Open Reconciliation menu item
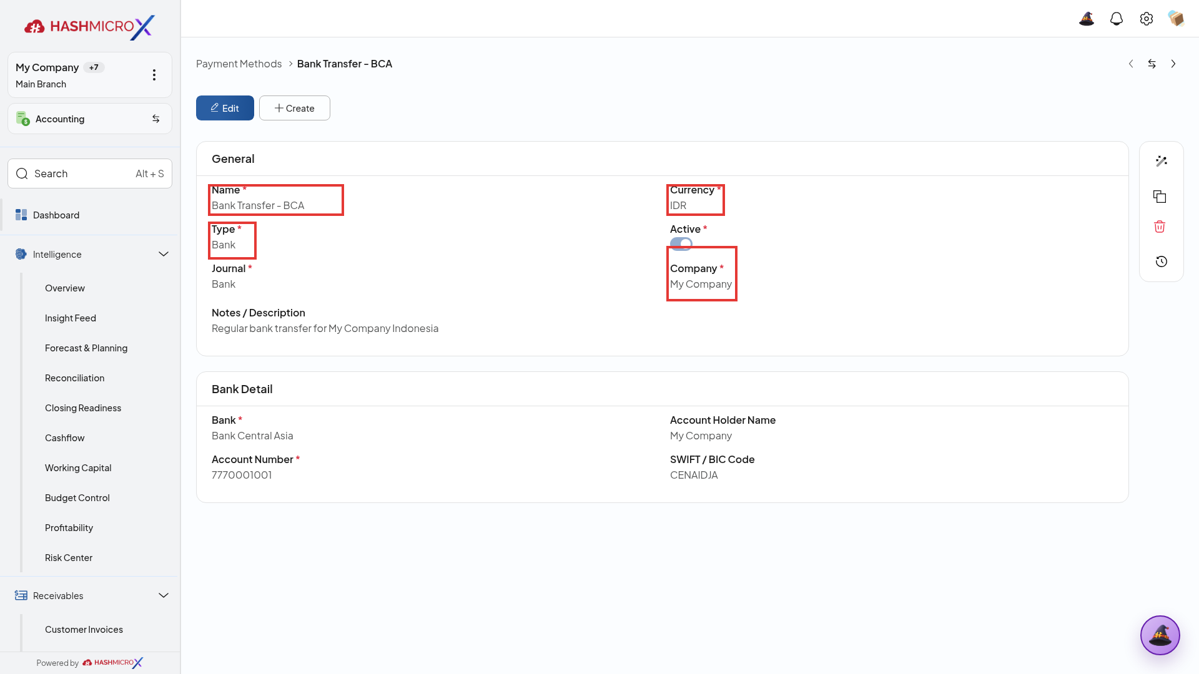 point(75,378)
